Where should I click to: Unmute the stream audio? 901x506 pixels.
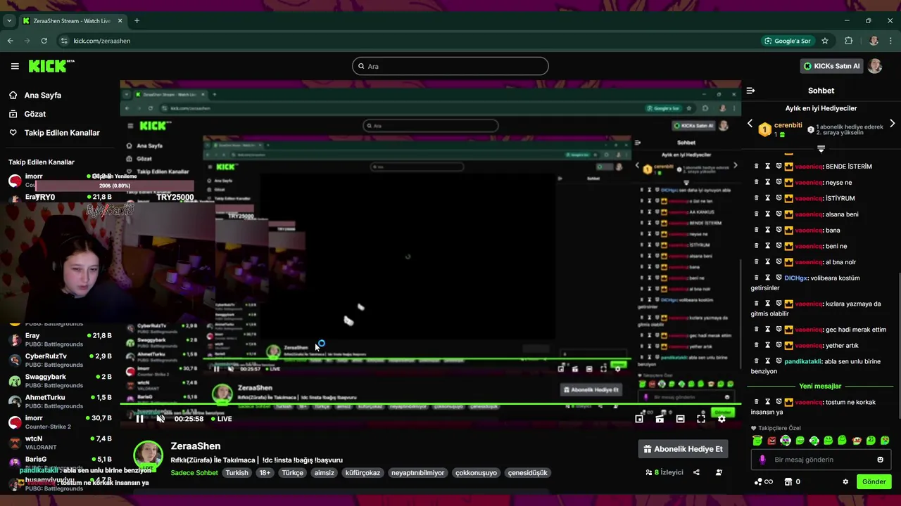tap(160, 419)
